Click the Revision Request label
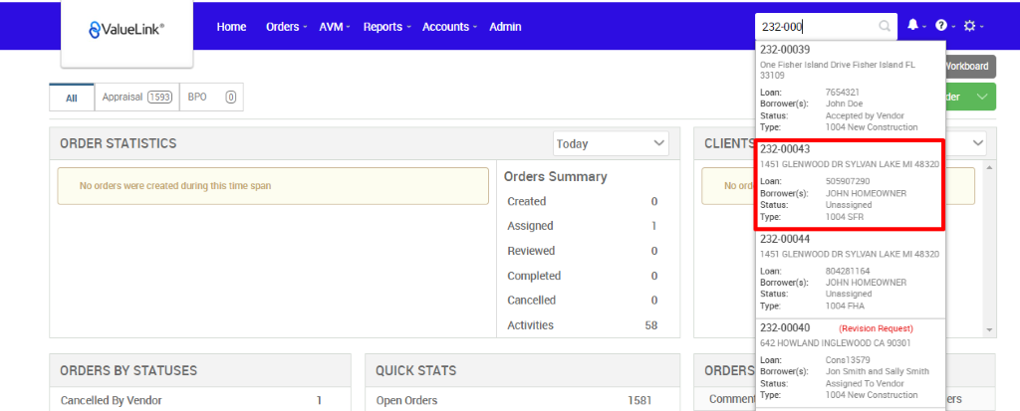The height and width of the screenshot is (411, 1020). click(x=876, y=328)
